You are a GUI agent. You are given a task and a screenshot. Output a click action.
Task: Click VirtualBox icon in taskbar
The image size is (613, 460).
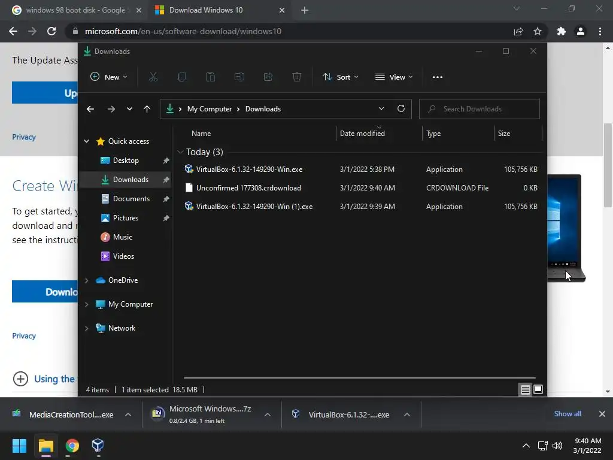[98, 446]
